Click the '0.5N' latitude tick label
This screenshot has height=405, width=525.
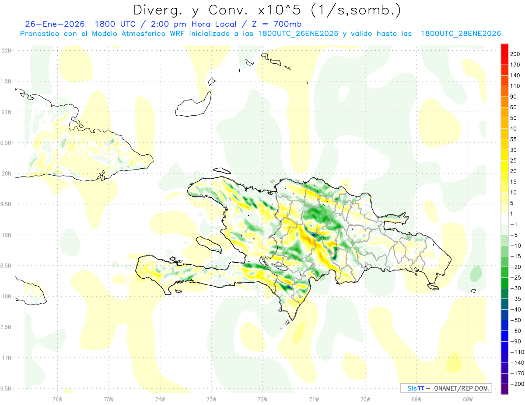pos(6,143)
